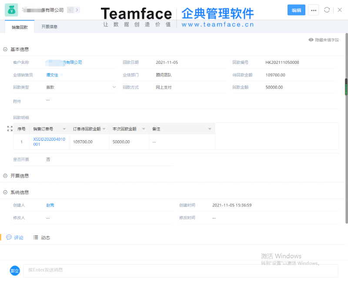Click the 待回款金额 value 109700.00 in basic info
Image resolution: width=348 pixels, height=281 pixels.
click(275, 75)
